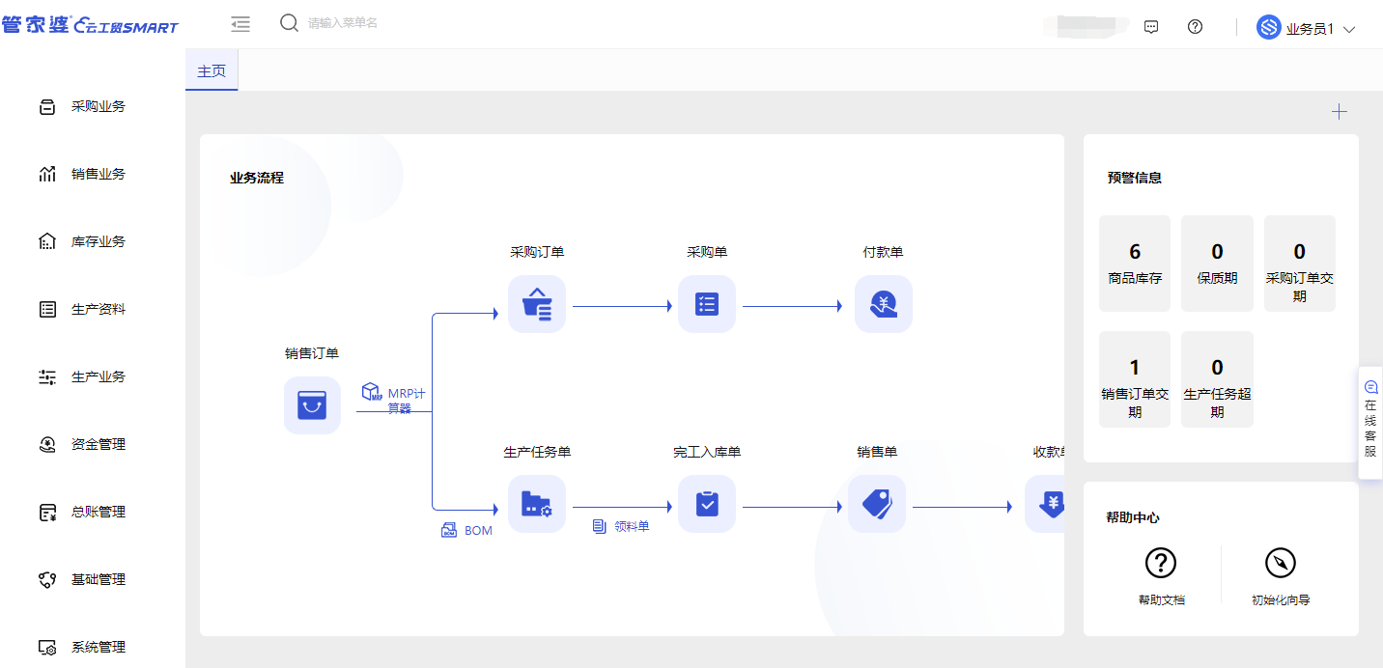
Task: Click the 业务员1 user avatar
Action: tap(1268, 27)
